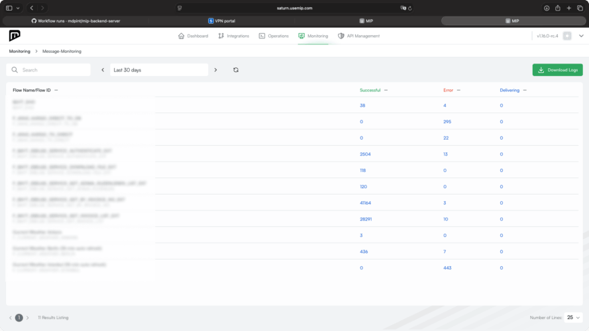This screenshot has height=331, width=589.
Task: Open API Management
Action: [x=358, y=36]
